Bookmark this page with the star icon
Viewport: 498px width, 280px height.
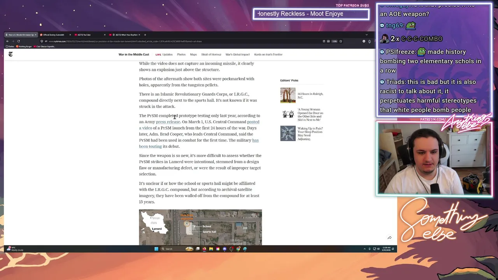click(341, 41)
